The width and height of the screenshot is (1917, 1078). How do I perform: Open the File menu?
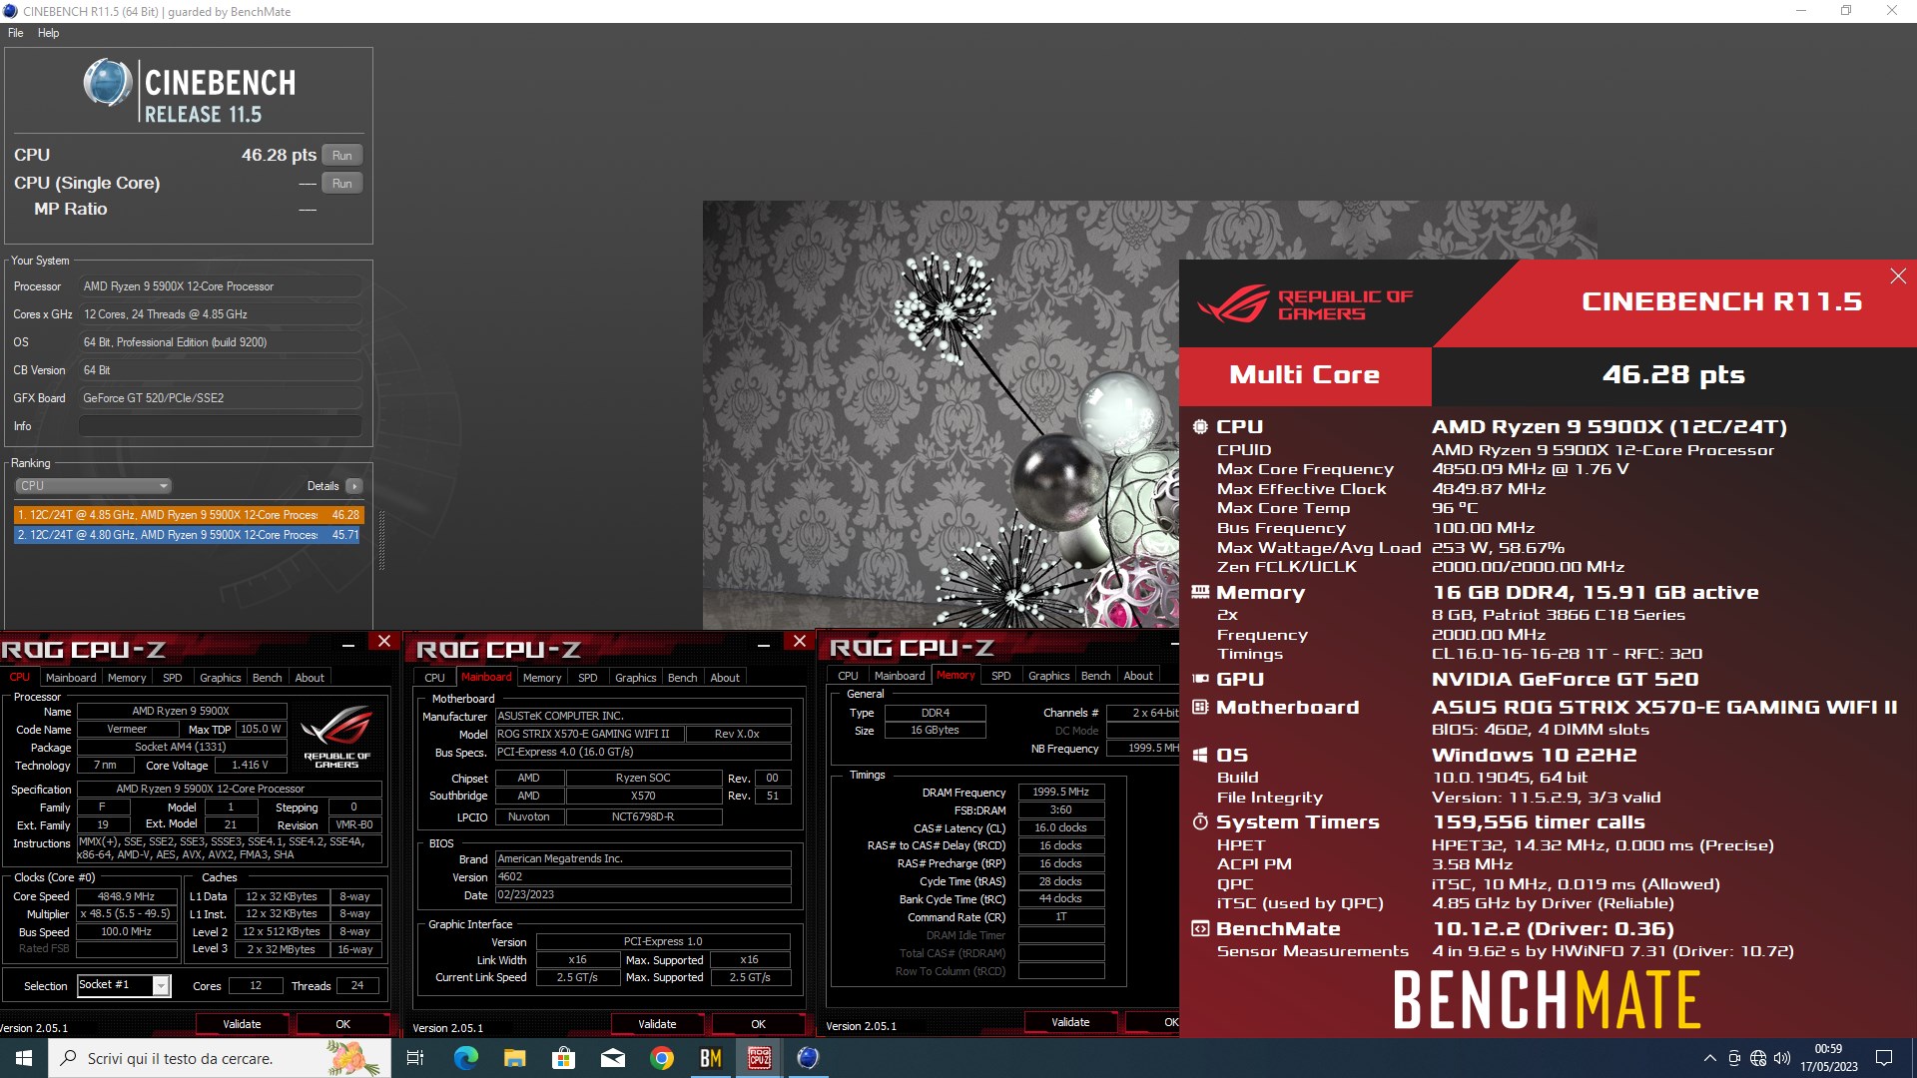(15, 33)
